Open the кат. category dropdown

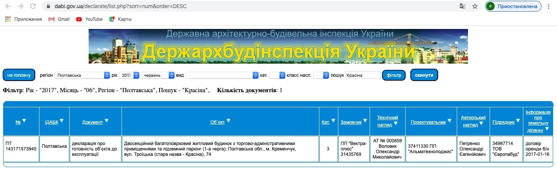[x=277, y=75]
